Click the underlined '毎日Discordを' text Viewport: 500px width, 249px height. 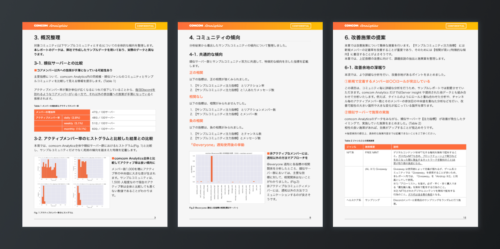(145, 90)
